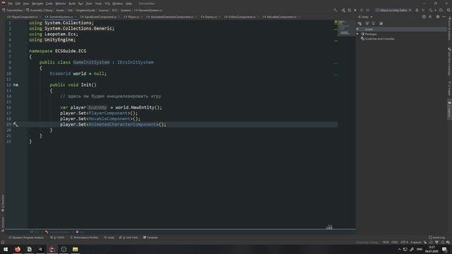Open the Unit Tests tool window
This screenshot has height=254, width=452.
click(129, 238)
